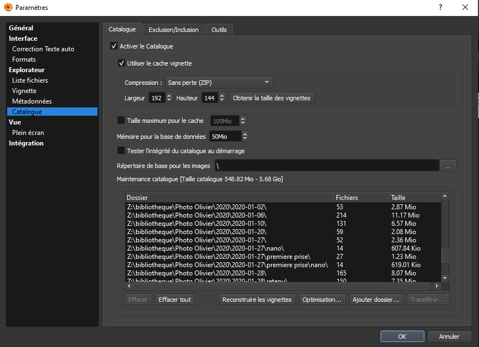Toggle Utiliser le cache vignette checkbox
Image resolution: width=479 pixels, height=347 pixels.
click(x=121, y=63)
